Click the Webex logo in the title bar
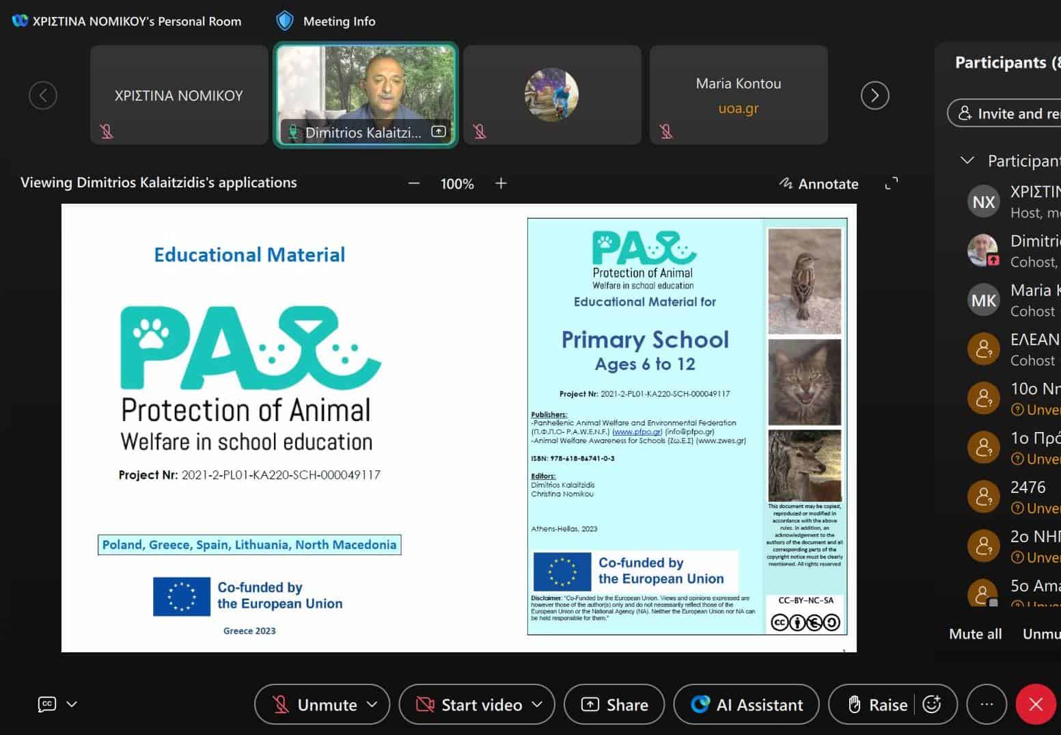This screenshot has width=1061, height=735. point(20,21)
